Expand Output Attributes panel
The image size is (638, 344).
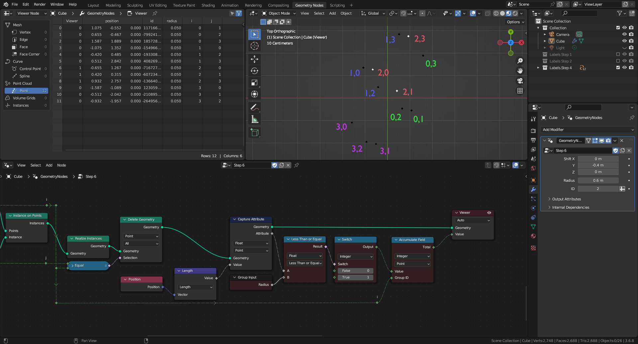566,199
